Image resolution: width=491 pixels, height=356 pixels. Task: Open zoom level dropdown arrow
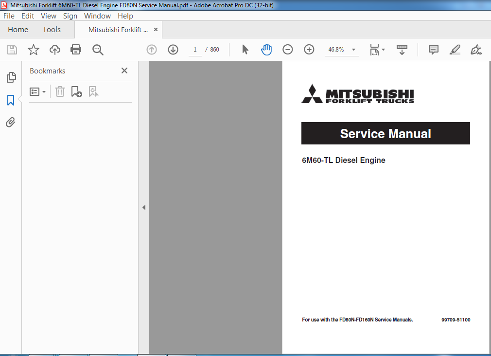pyautogui.click(x=353, y=50)
